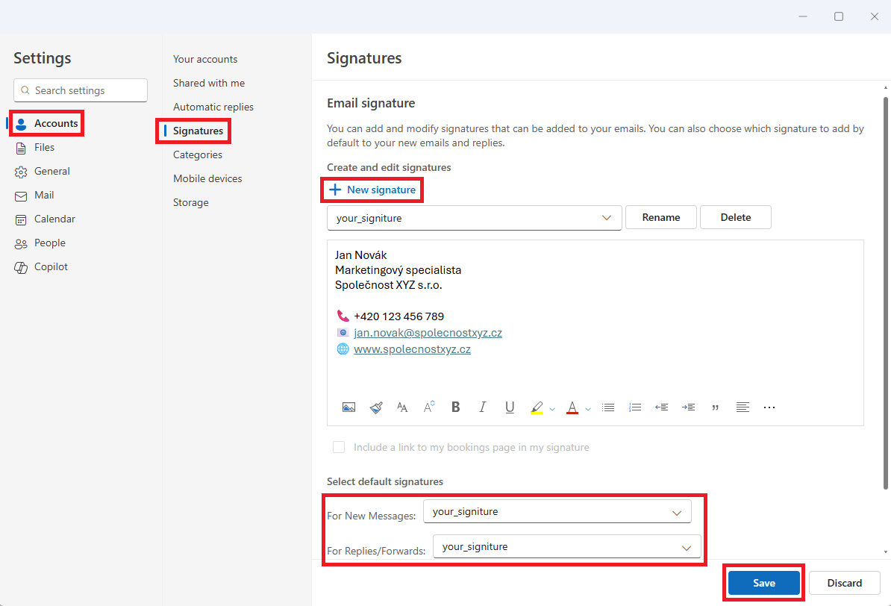
Task: Insert a numbered list in signature
Action: point(635,407)
